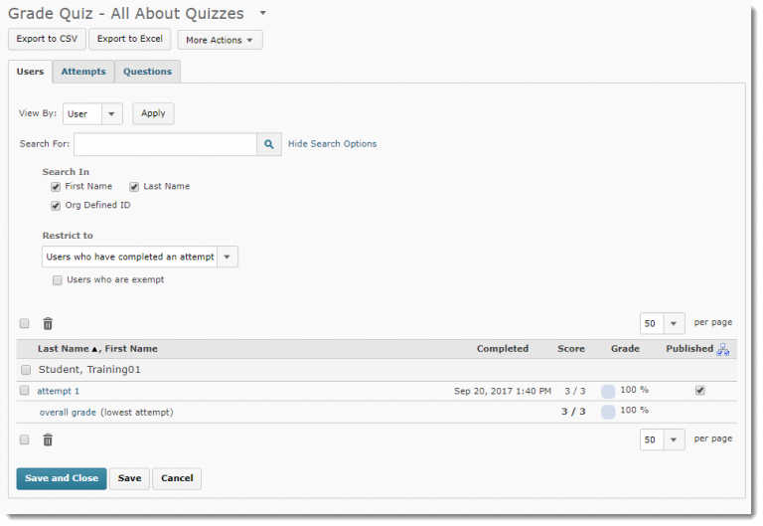Click the bottom trash delete icon
This screenshot has height=526, width=763.
48,439
